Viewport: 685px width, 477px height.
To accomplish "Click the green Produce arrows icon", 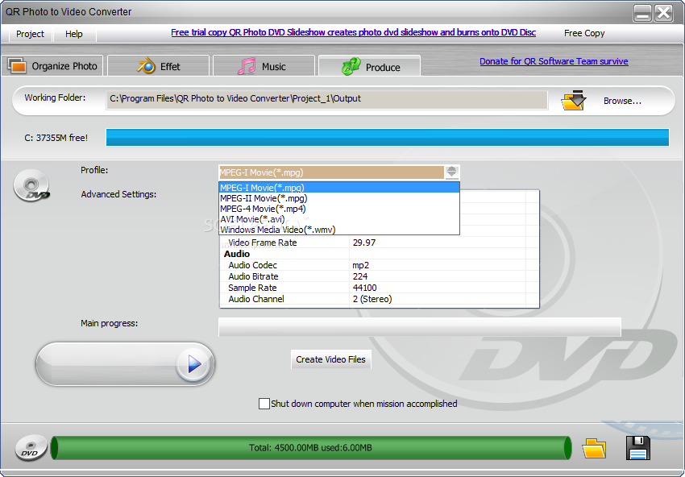I will (351, 66).
